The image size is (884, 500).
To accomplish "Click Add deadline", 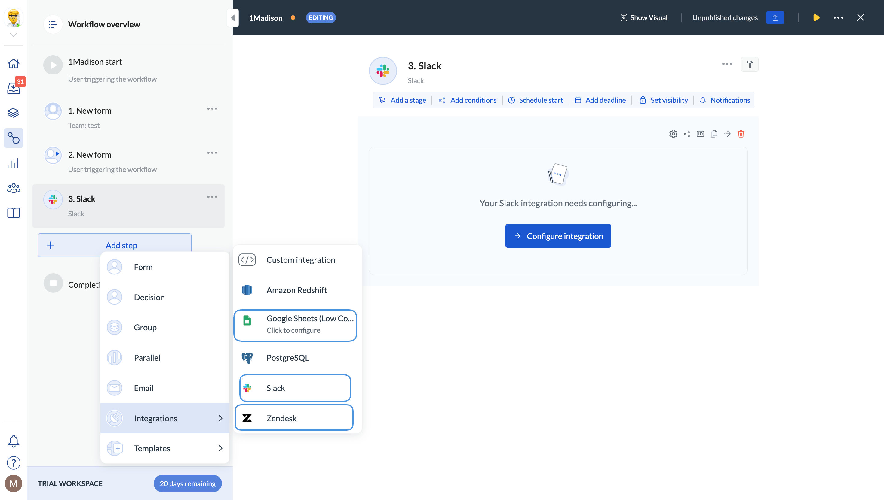I will point(600,100).
